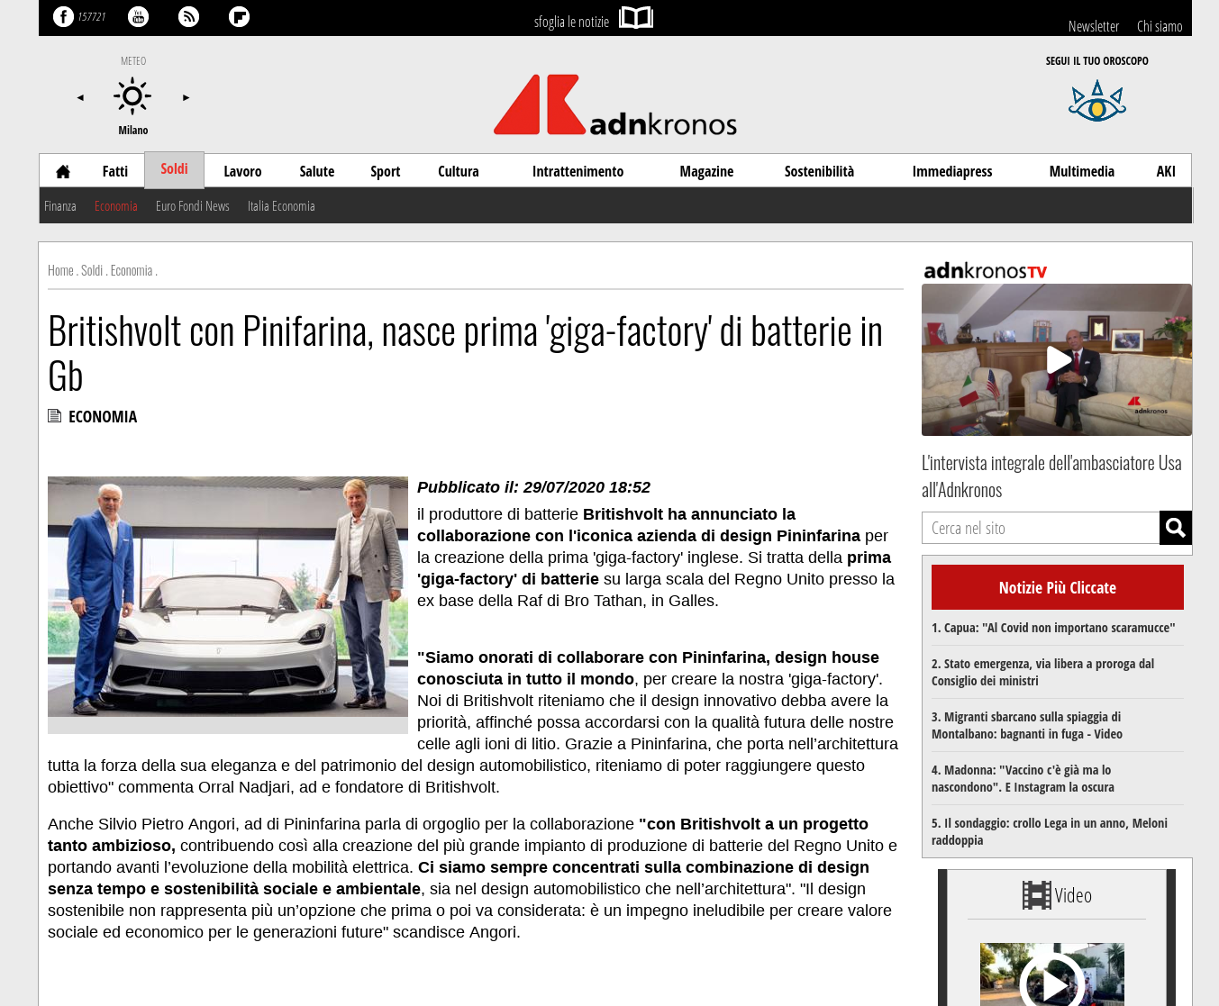The image size is (1219, 1006).
Task: Open the Fatti menu tab
Action: [115, 171]
